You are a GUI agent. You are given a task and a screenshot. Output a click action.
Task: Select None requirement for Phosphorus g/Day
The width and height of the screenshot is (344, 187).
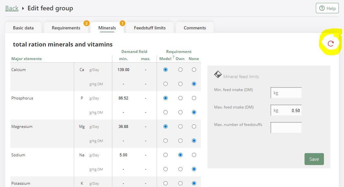pyautogui.click(x=194, y=98)
